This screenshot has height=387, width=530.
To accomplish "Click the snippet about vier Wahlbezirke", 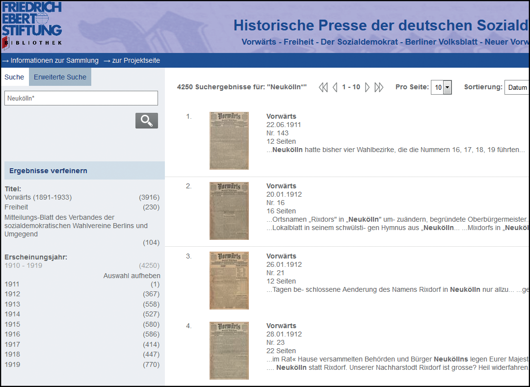I will click(396, 150).
